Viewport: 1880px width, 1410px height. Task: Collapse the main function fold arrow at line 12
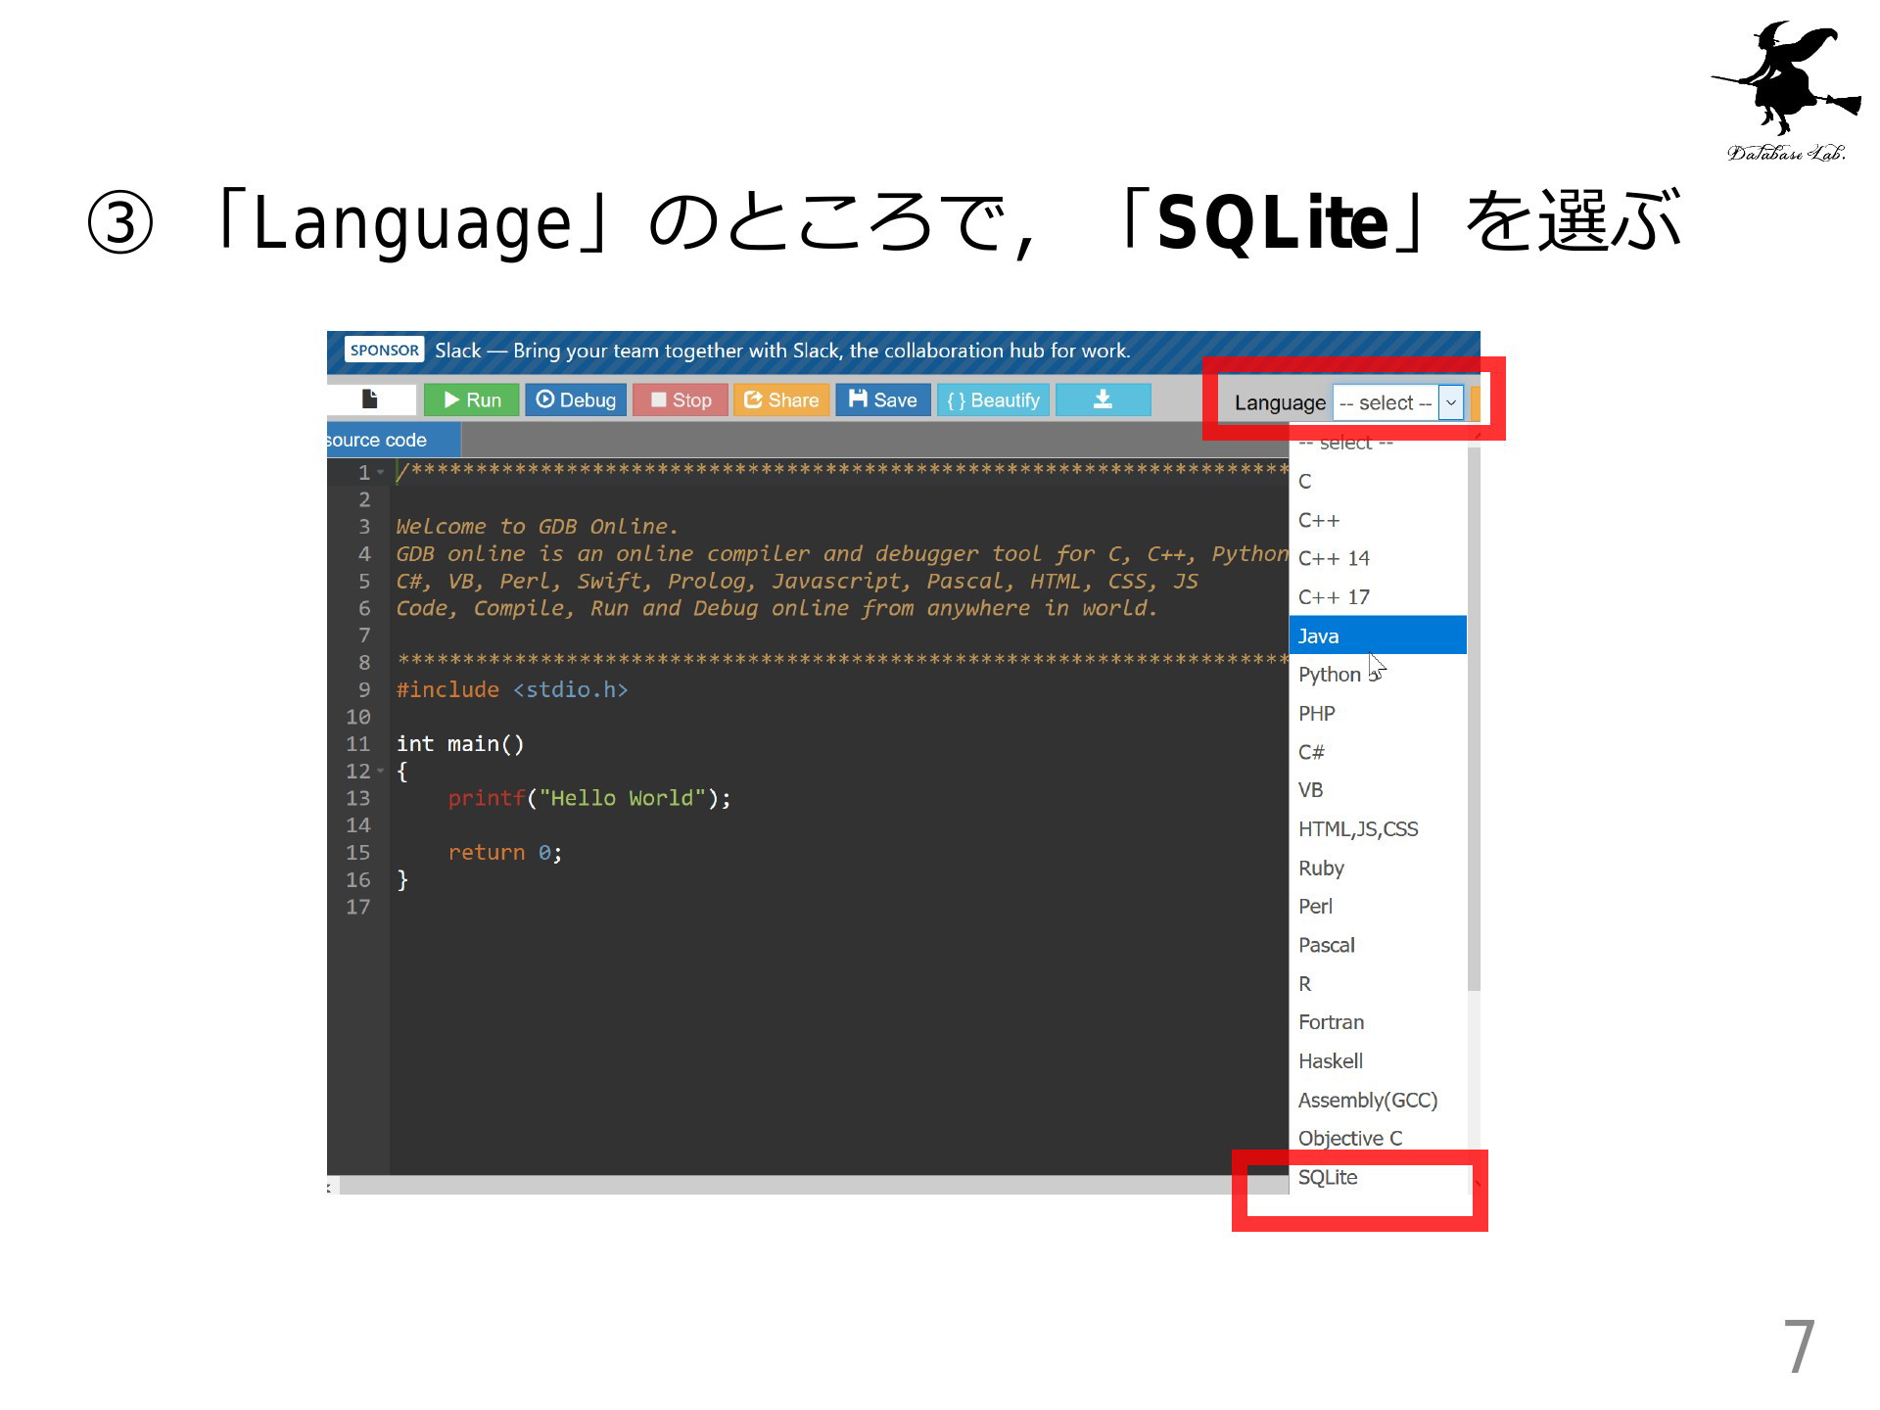pyautogui.click(x=381, y=772)
